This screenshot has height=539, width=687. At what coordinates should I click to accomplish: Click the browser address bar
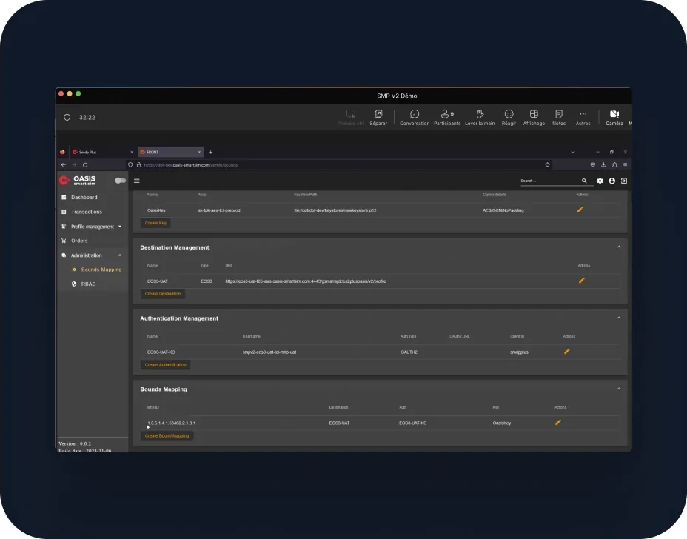[340, 165]
